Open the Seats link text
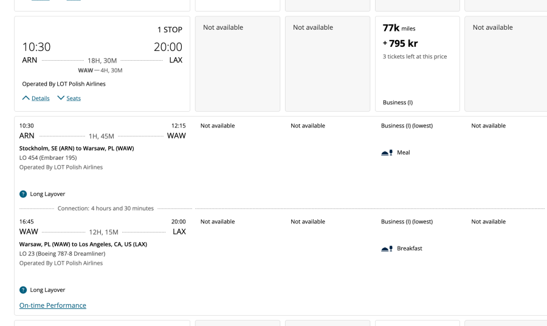This screenshot has width=547, height=326. [x=74, y=98]
